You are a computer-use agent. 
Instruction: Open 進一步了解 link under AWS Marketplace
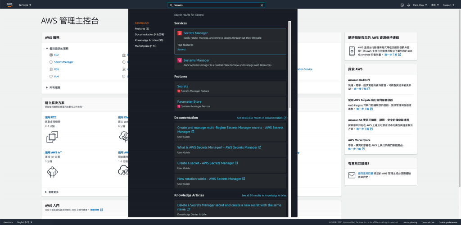(x=357, y=149)
